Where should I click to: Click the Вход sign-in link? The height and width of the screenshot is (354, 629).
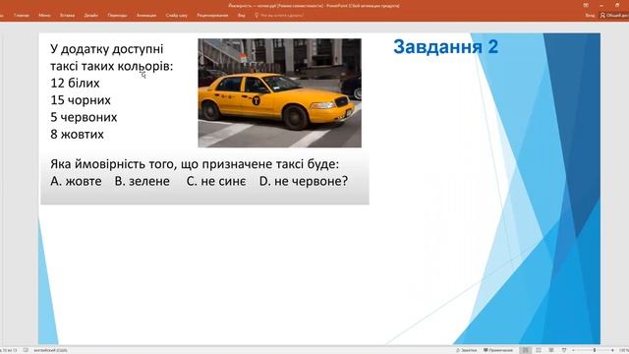pos(590,16)
